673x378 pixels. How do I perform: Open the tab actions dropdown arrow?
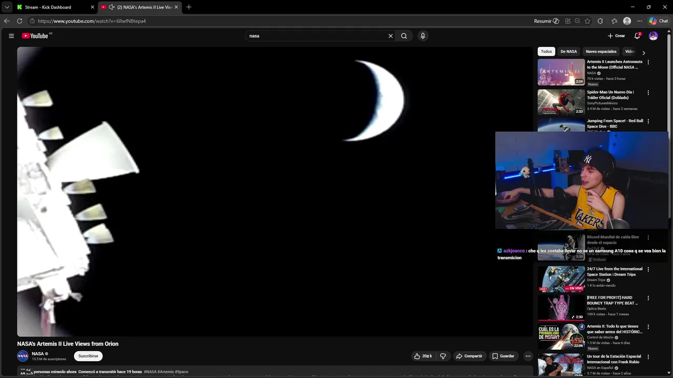coord(6,7)
